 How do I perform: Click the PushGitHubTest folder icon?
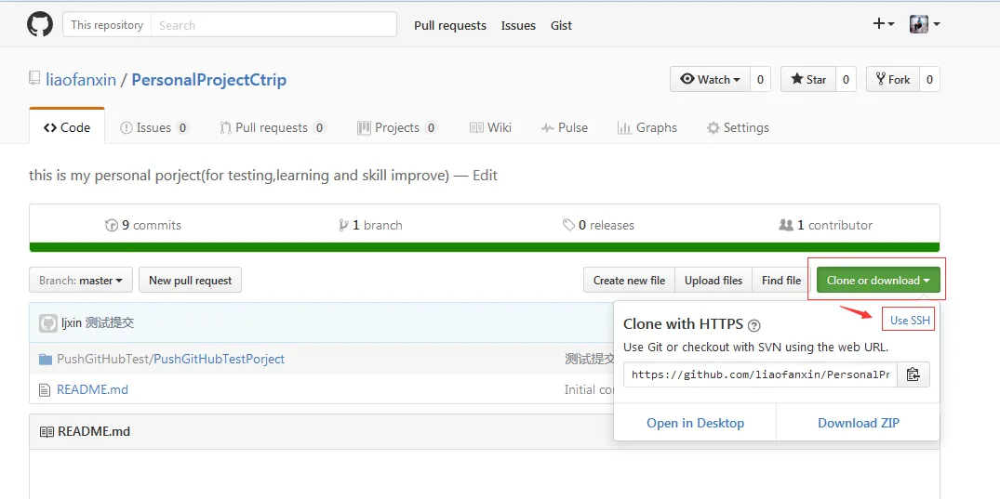click(45, 360)
